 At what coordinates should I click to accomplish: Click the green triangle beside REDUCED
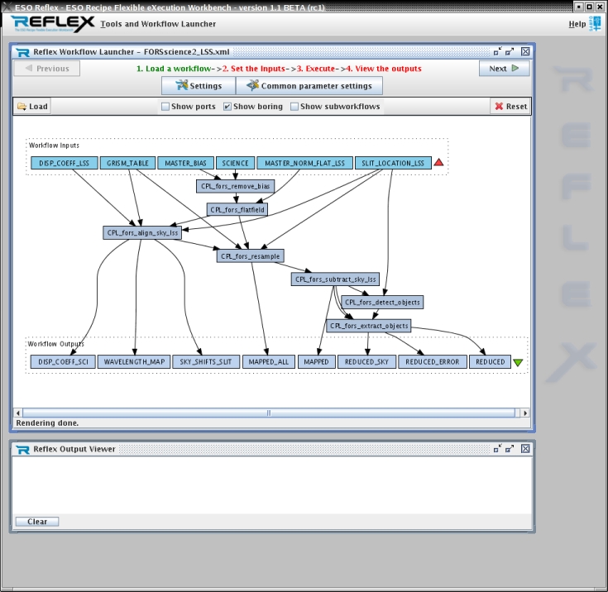point(518,362)
